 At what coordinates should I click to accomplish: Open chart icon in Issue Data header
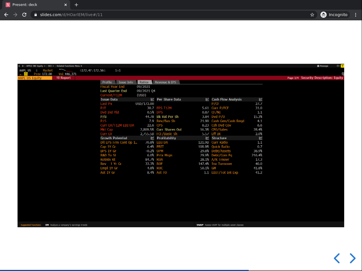(x=152, y=99)
